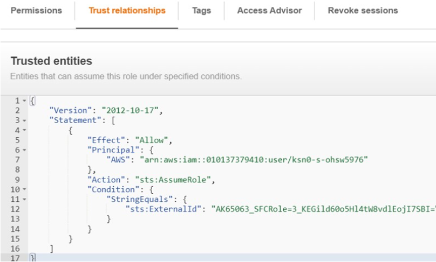
Task: Click the Trusted entities heading
Action: pos(51,61)
